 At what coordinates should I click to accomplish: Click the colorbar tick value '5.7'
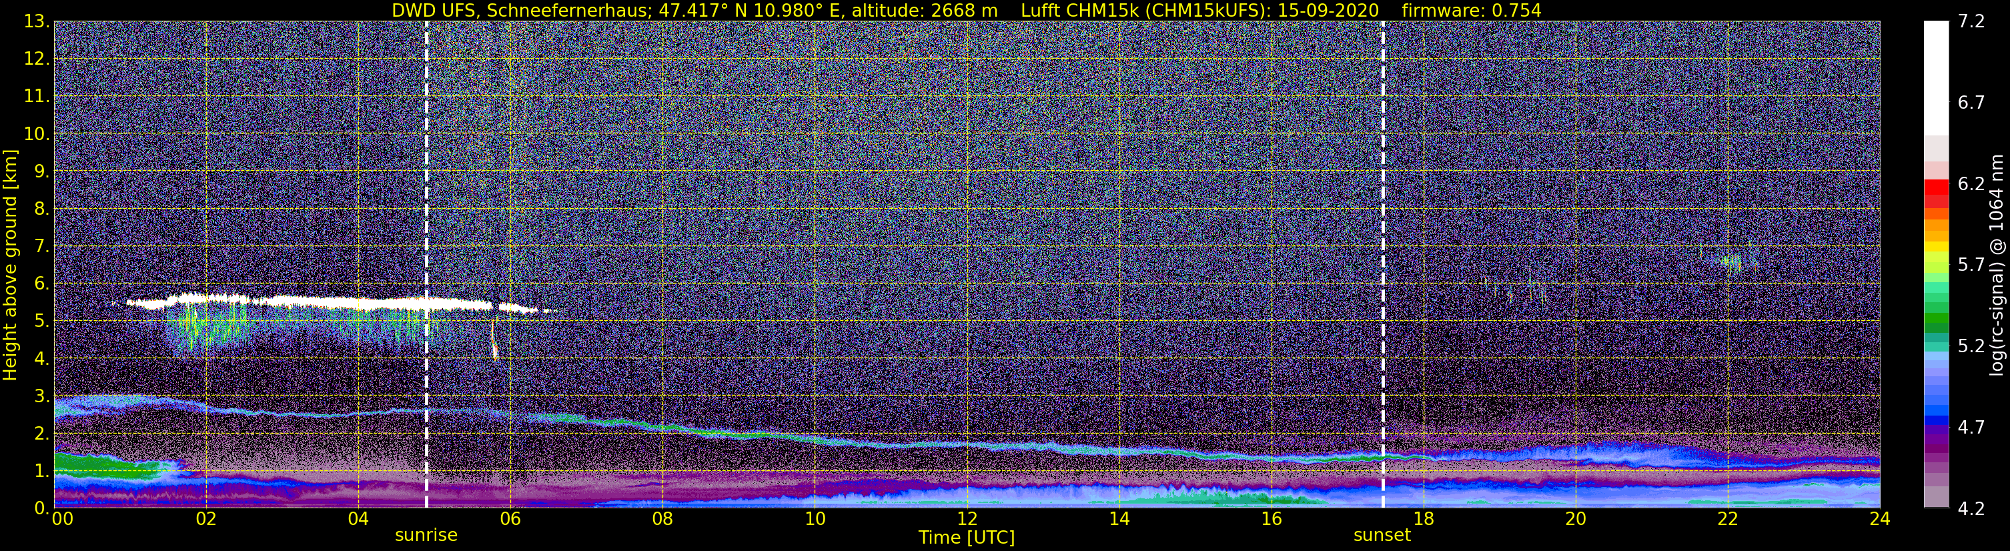(x=1971, y=265)
